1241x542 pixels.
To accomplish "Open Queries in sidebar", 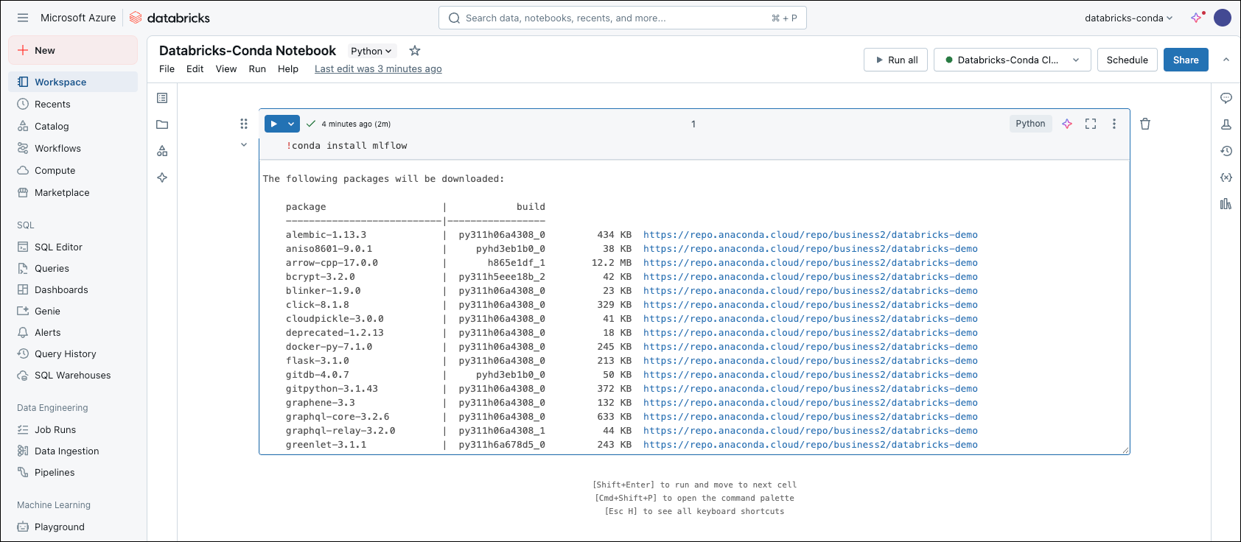I will point(73,268).
